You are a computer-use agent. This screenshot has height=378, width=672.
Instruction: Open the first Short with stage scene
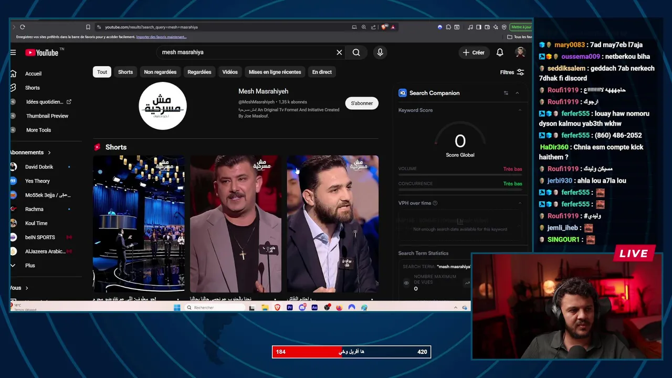(x=139, y=224)
